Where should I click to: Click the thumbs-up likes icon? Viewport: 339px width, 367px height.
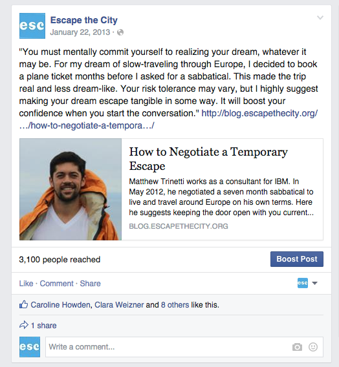click(24, 304)
